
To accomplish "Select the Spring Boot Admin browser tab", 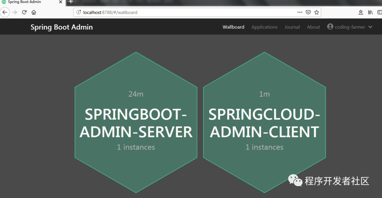I will pyautogui.click(x=33, y=2).
